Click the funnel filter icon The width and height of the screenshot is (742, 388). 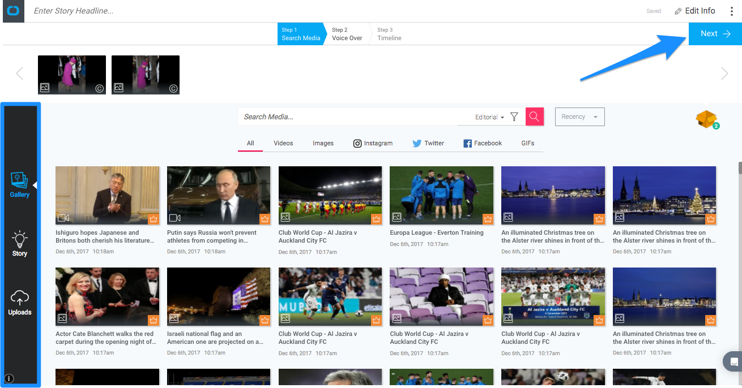[514, 117]
